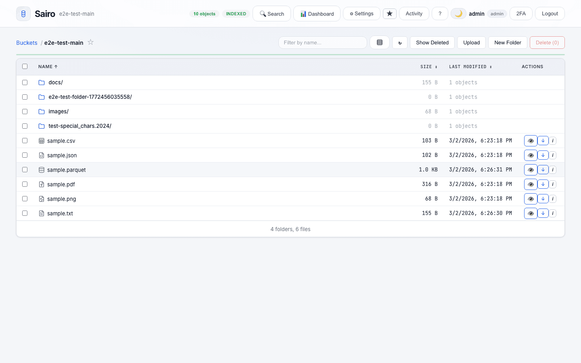Click the INDEXED status badge
Image resolution: width=581 pixels, height=363 pixels.
tap(236, 14)
